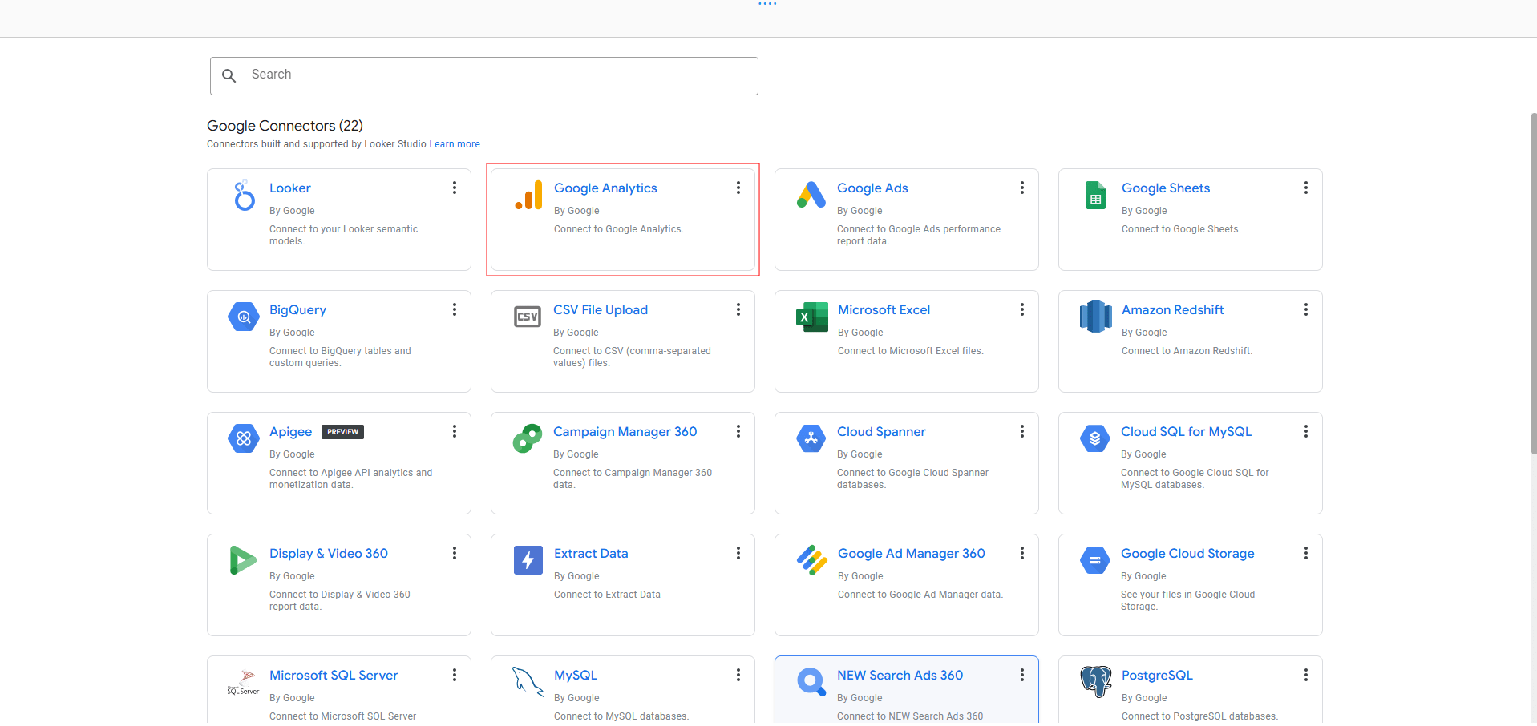
Task: Click the Search connectors input field
Action: (x=484, y=76)
